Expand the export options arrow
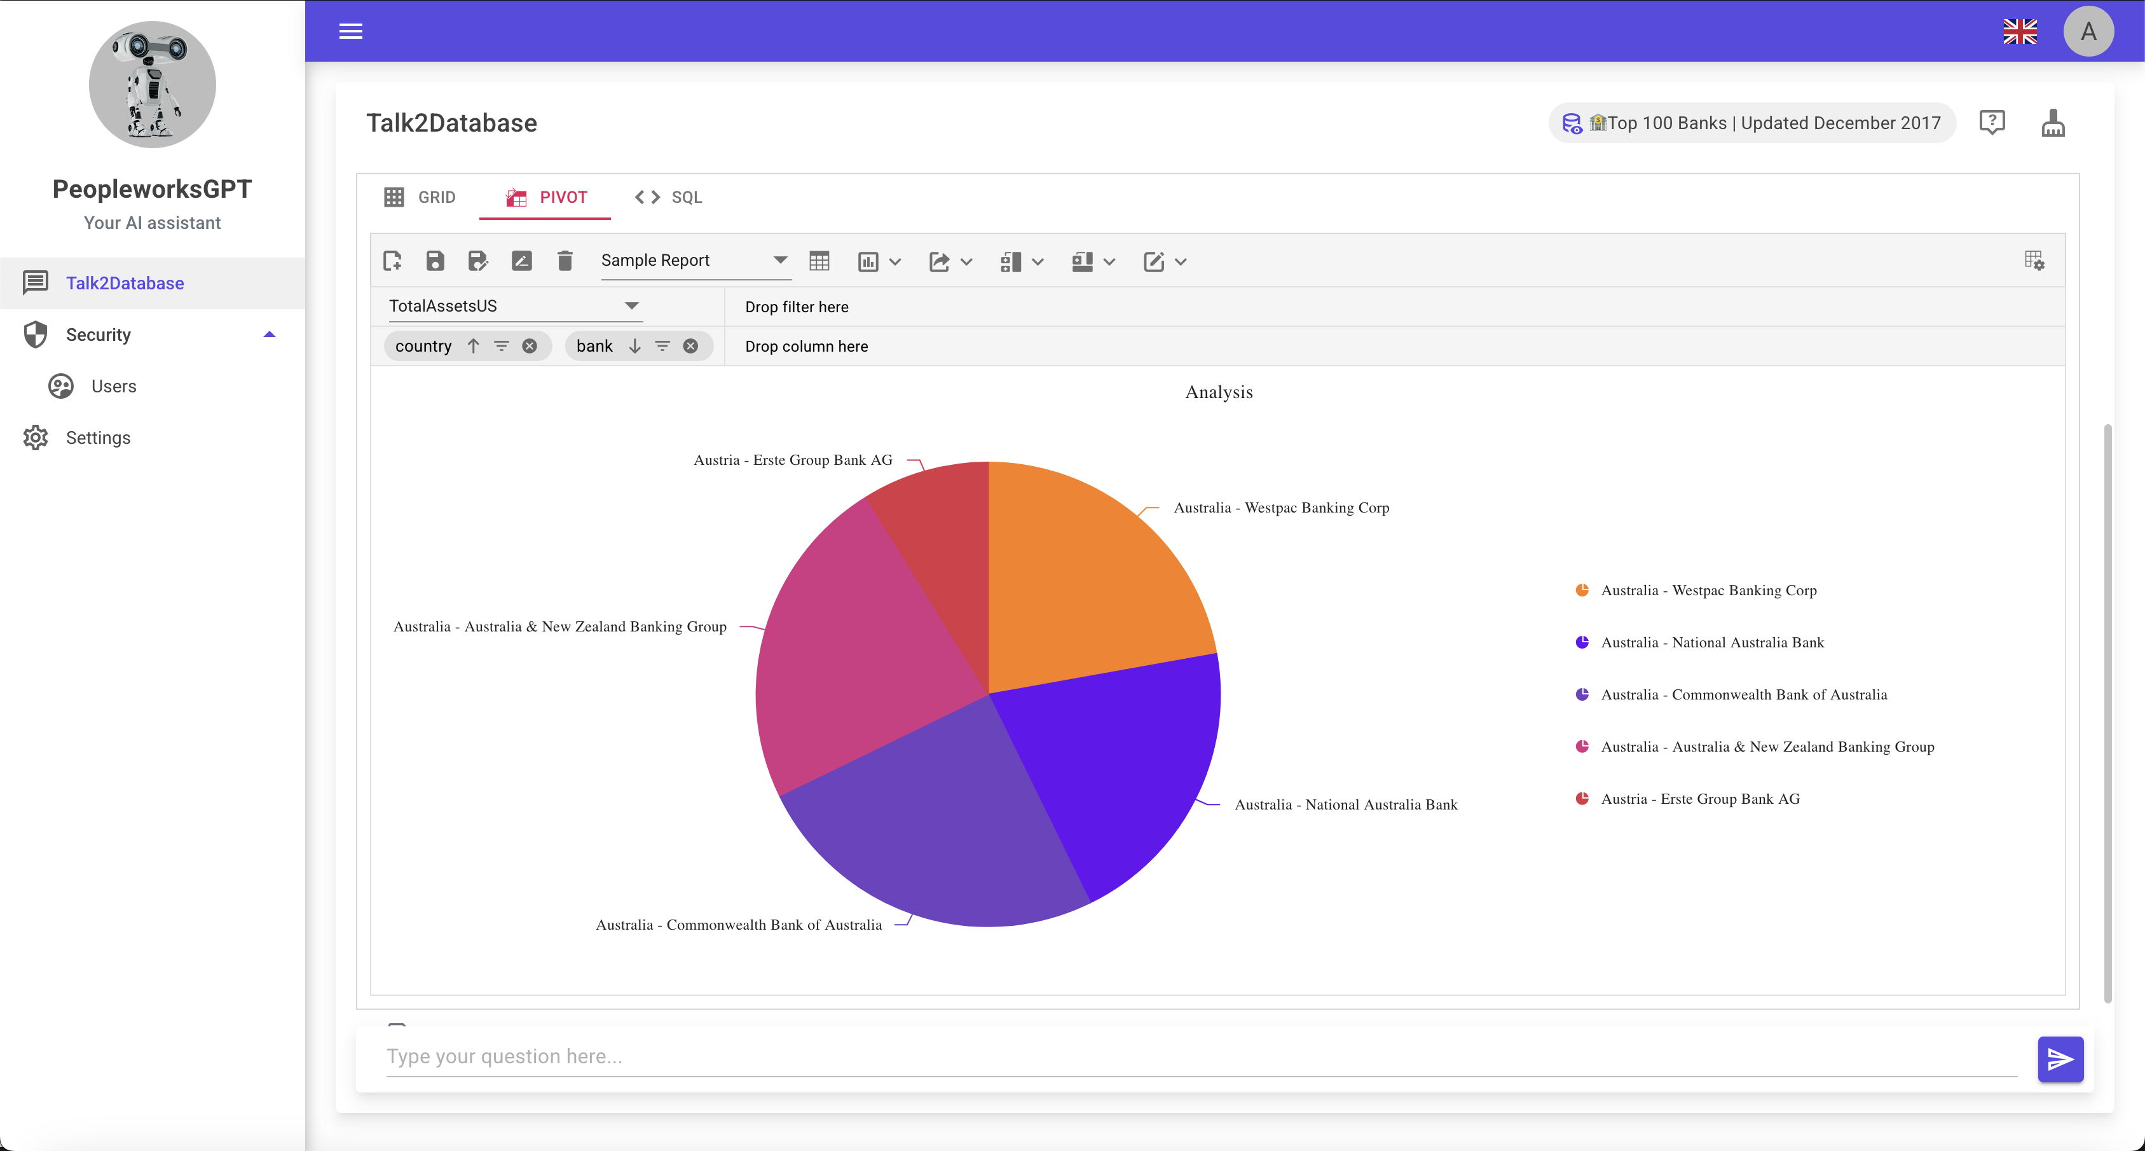 (x=967, y=263)
